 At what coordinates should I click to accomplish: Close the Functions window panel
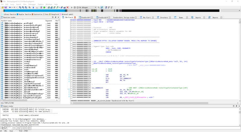(x=58, y=17)
